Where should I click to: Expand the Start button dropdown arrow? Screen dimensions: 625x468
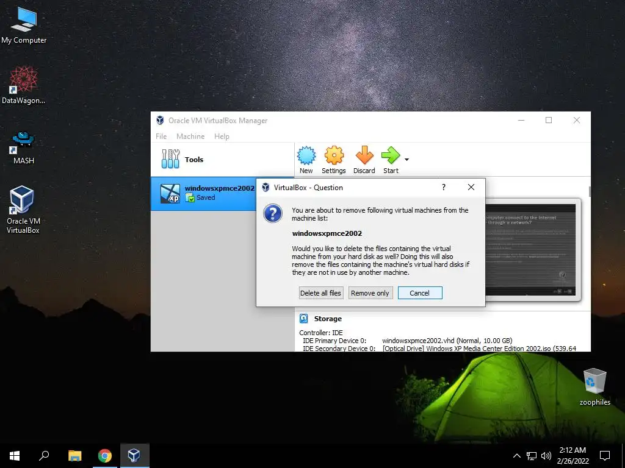[406, 160]
